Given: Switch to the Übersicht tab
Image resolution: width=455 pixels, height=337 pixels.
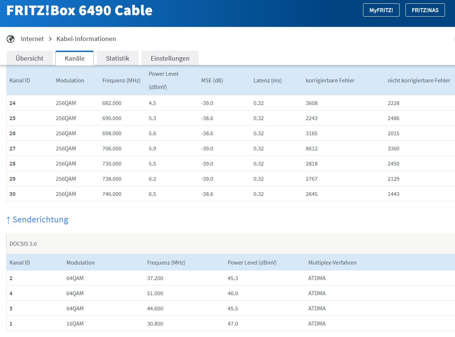Looking at the screenshot, I should (30, 58).
